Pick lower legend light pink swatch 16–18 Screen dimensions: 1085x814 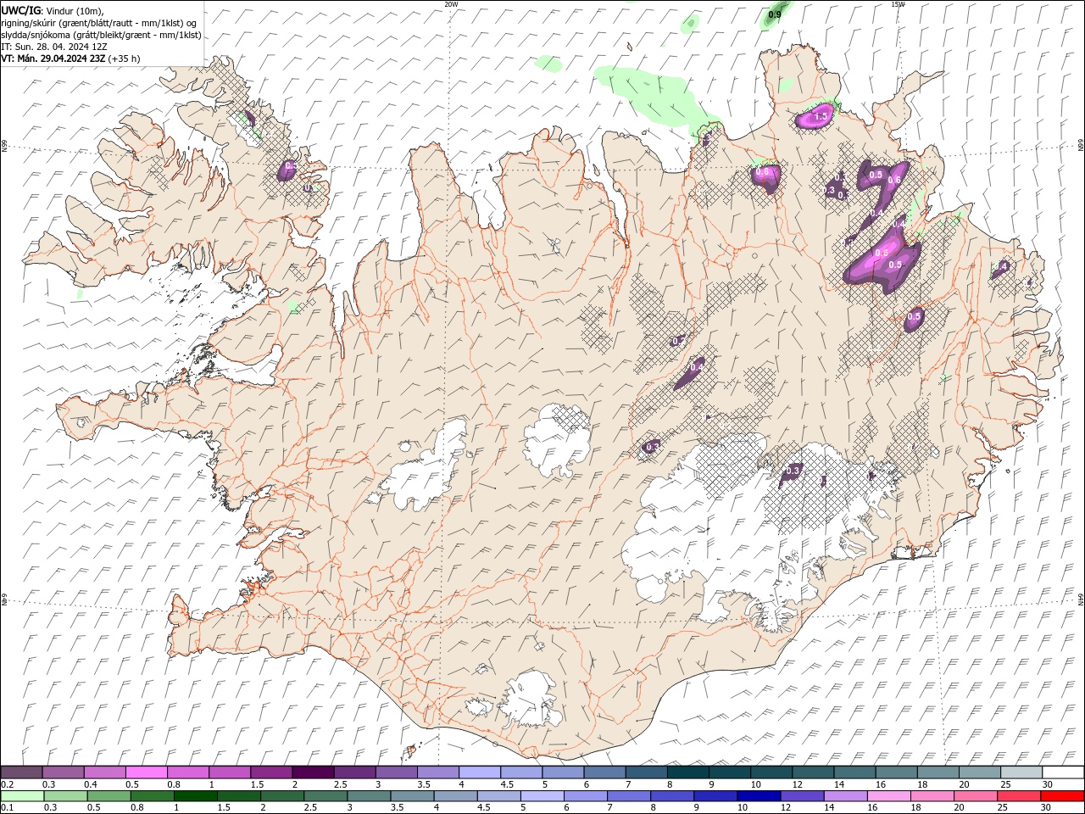888,796
